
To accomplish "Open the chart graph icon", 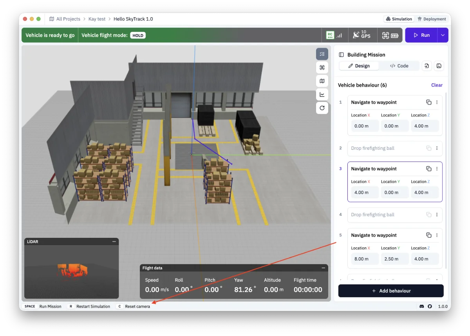I will pos(322,94).
